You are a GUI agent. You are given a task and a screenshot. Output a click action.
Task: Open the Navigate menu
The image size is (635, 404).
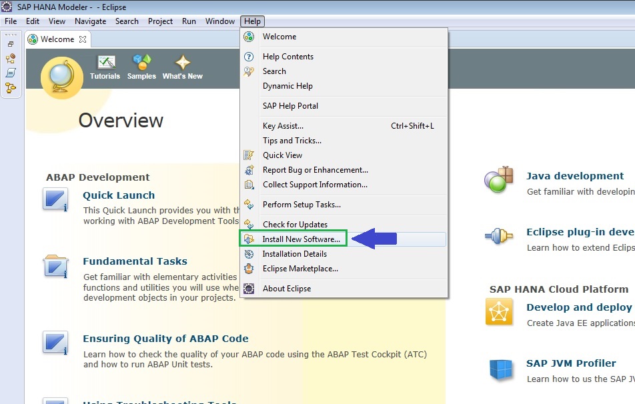[x=90, y=21]
